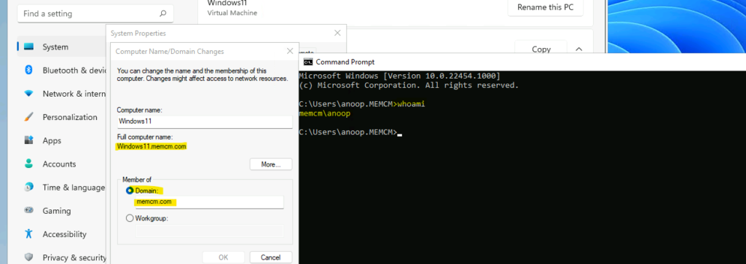Click the Privacy & security shield icon
Viewport: 746px width, 264px height.
(x=28, y=257)
